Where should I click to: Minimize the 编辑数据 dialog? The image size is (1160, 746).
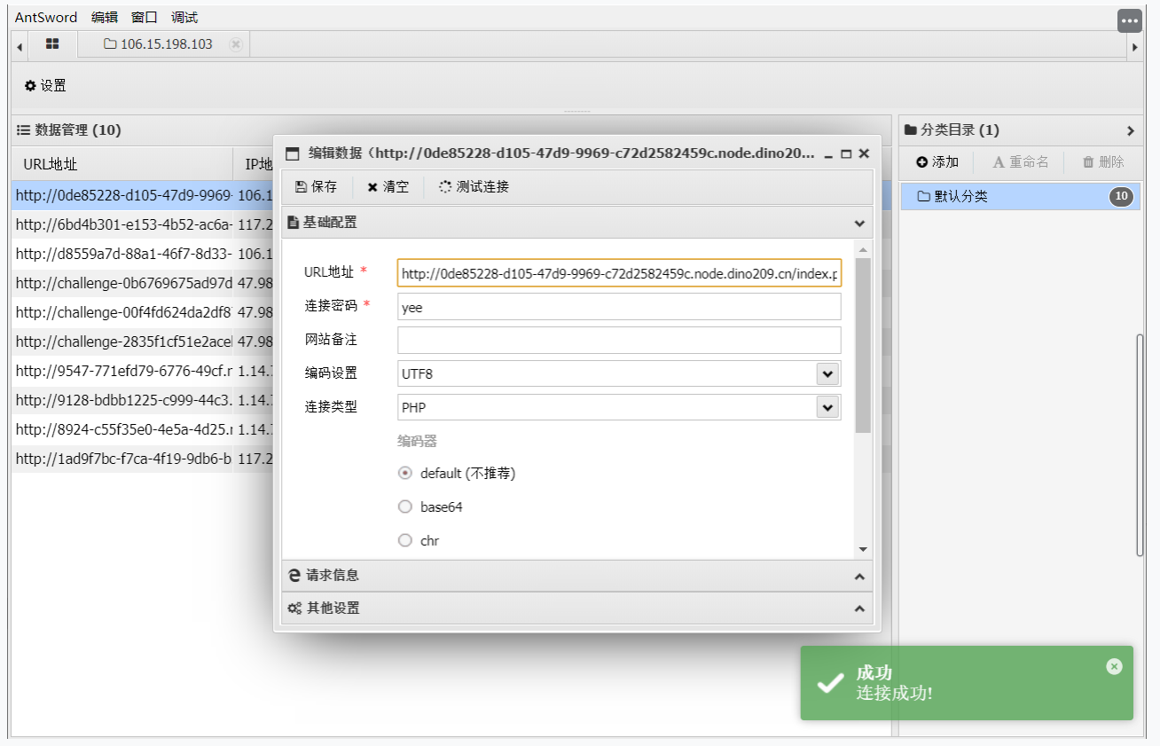click(x=828, y=153)
